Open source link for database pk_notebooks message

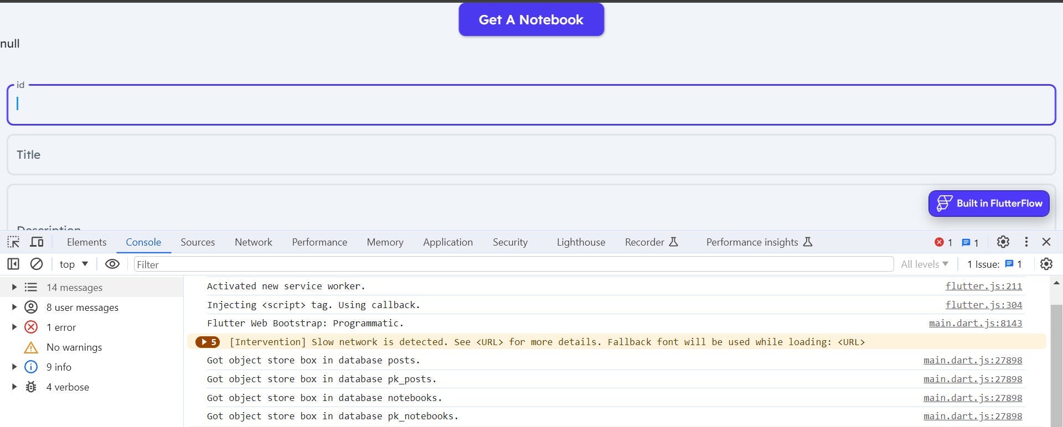point(973,416)
